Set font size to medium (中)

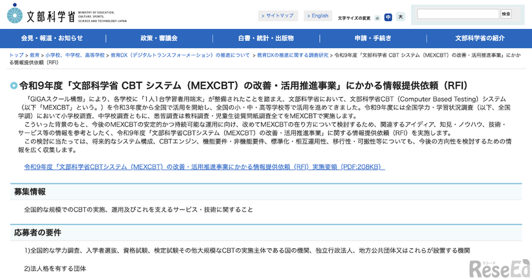point(388,17)
